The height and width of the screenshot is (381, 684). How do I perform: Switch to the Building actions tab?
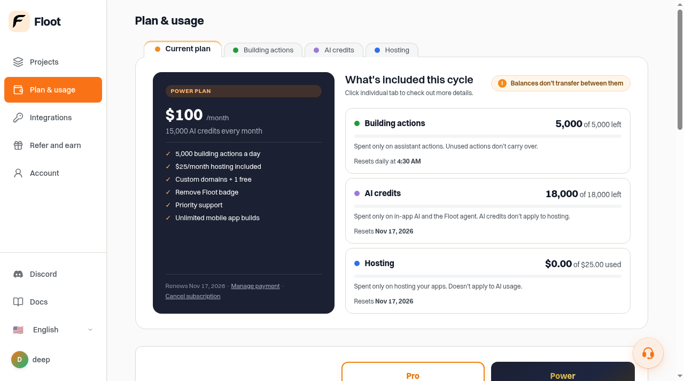263,50
